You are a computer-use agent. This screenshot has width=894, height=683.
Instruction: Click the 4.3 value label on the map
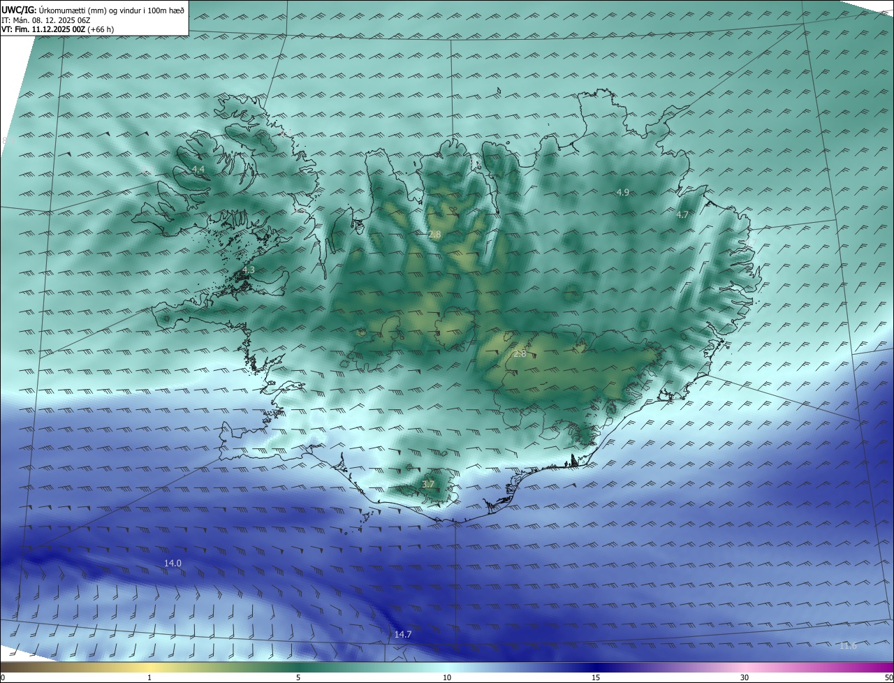(249, 270)
